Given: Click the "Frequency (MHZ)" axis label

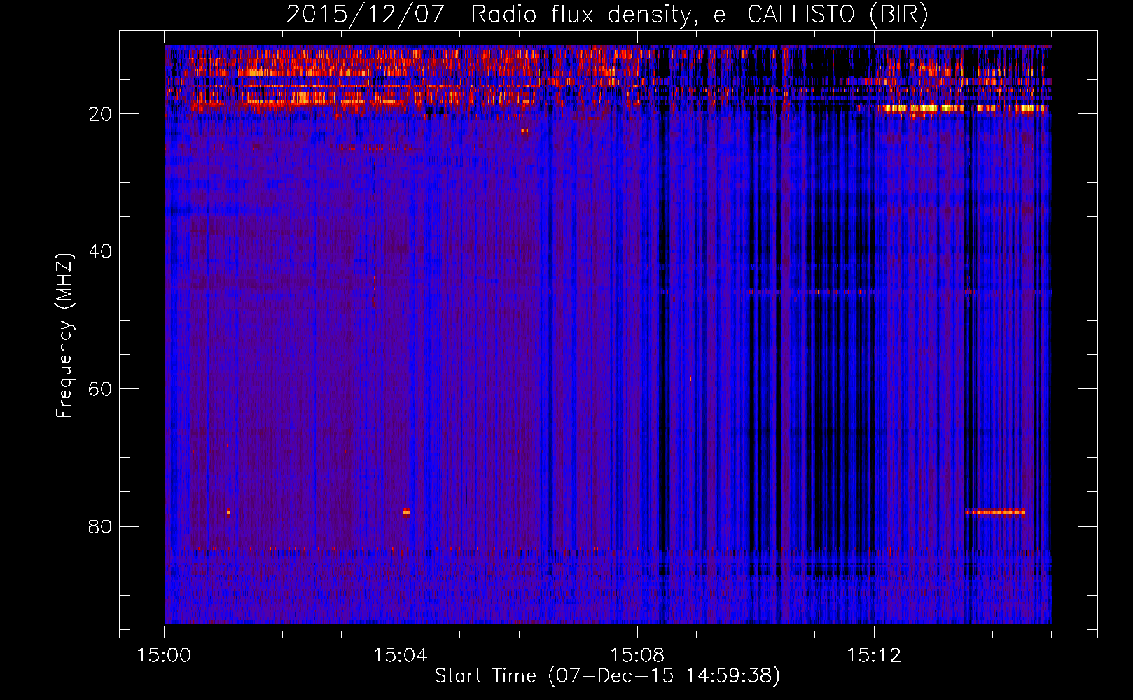Looking at the screenshot, I should (64, 336).
